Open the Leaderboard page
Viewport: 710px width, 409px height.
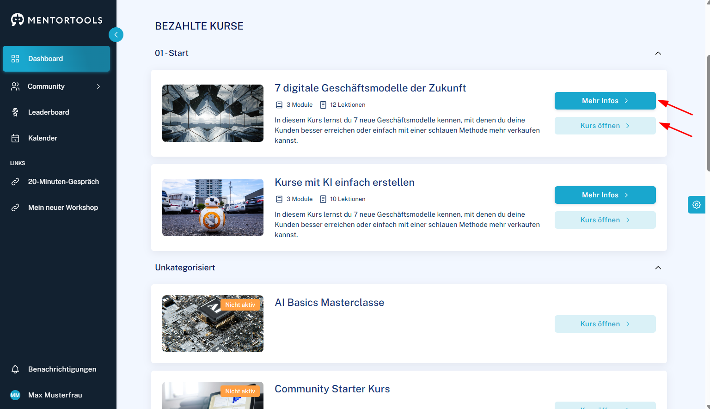[56, 112]
